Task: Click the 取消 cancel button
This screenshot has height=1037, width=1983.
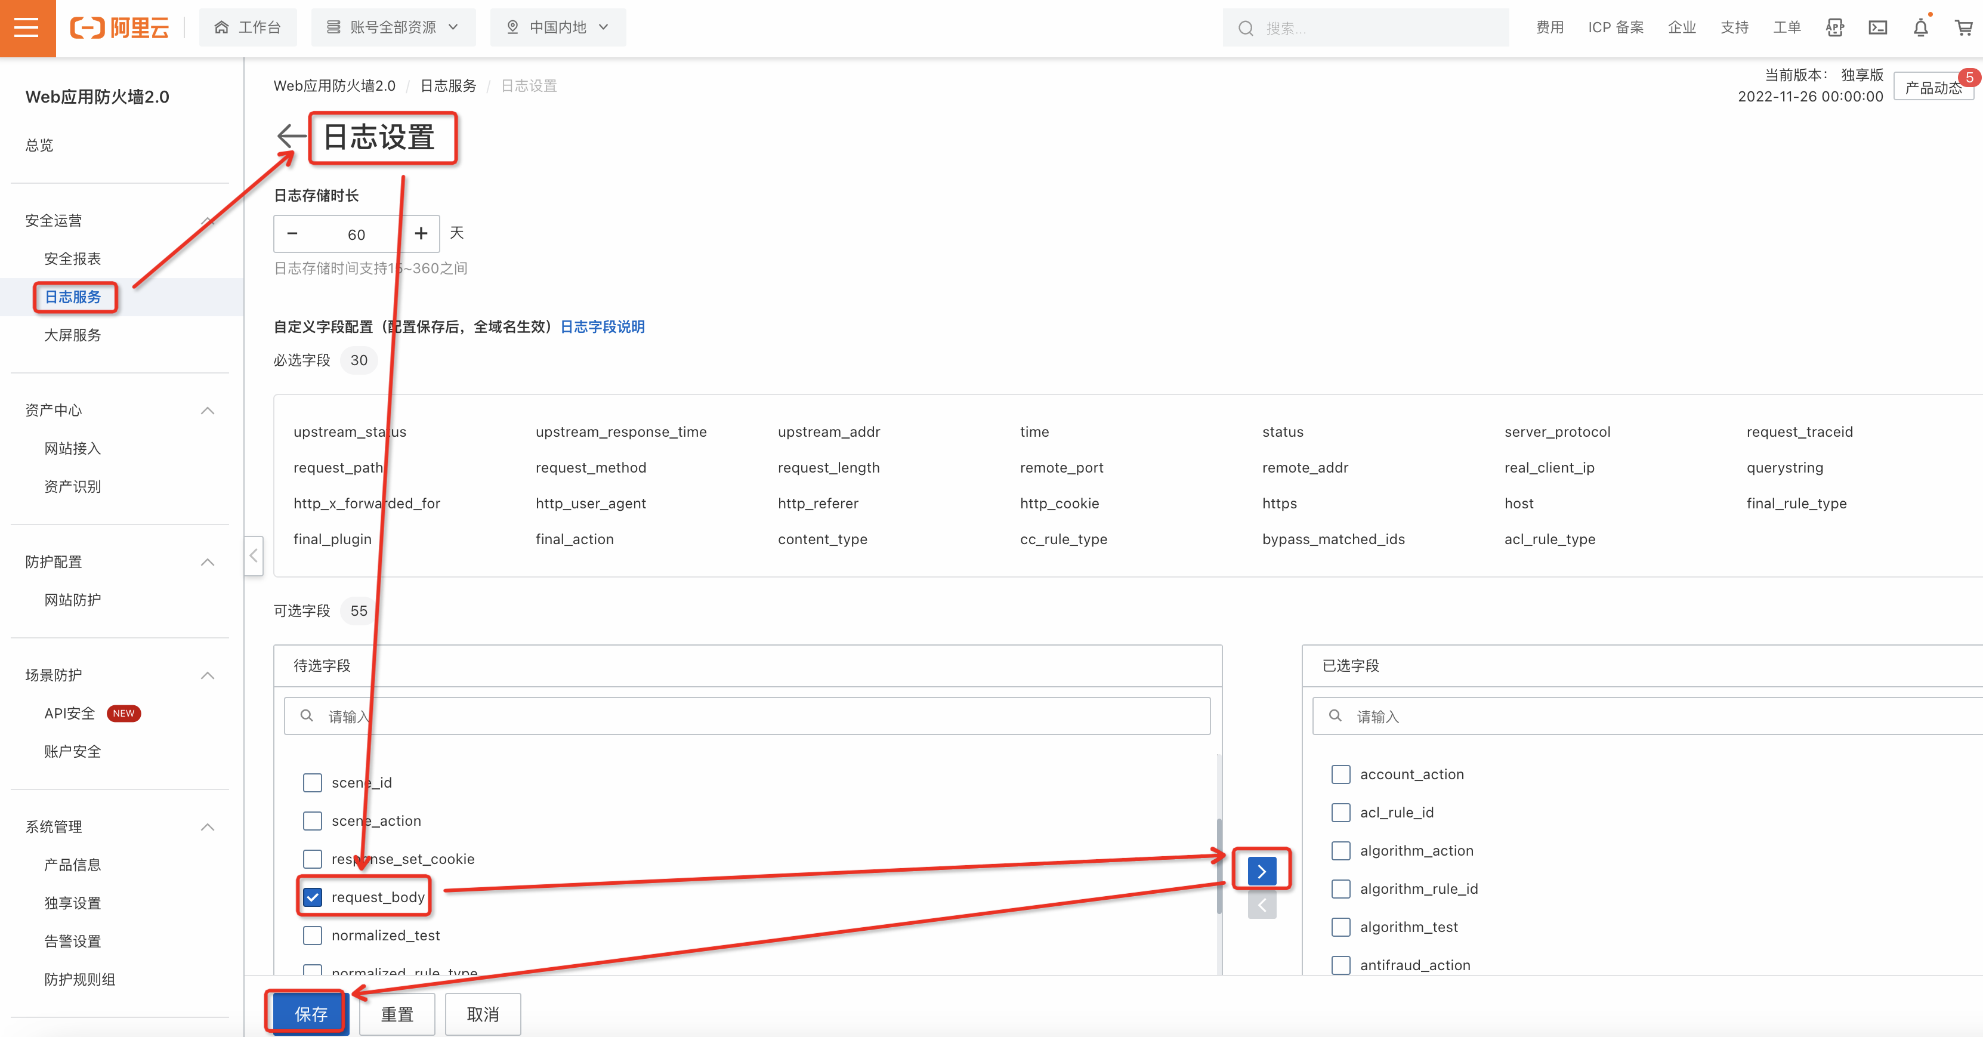Action: [x=483, y=1014]
